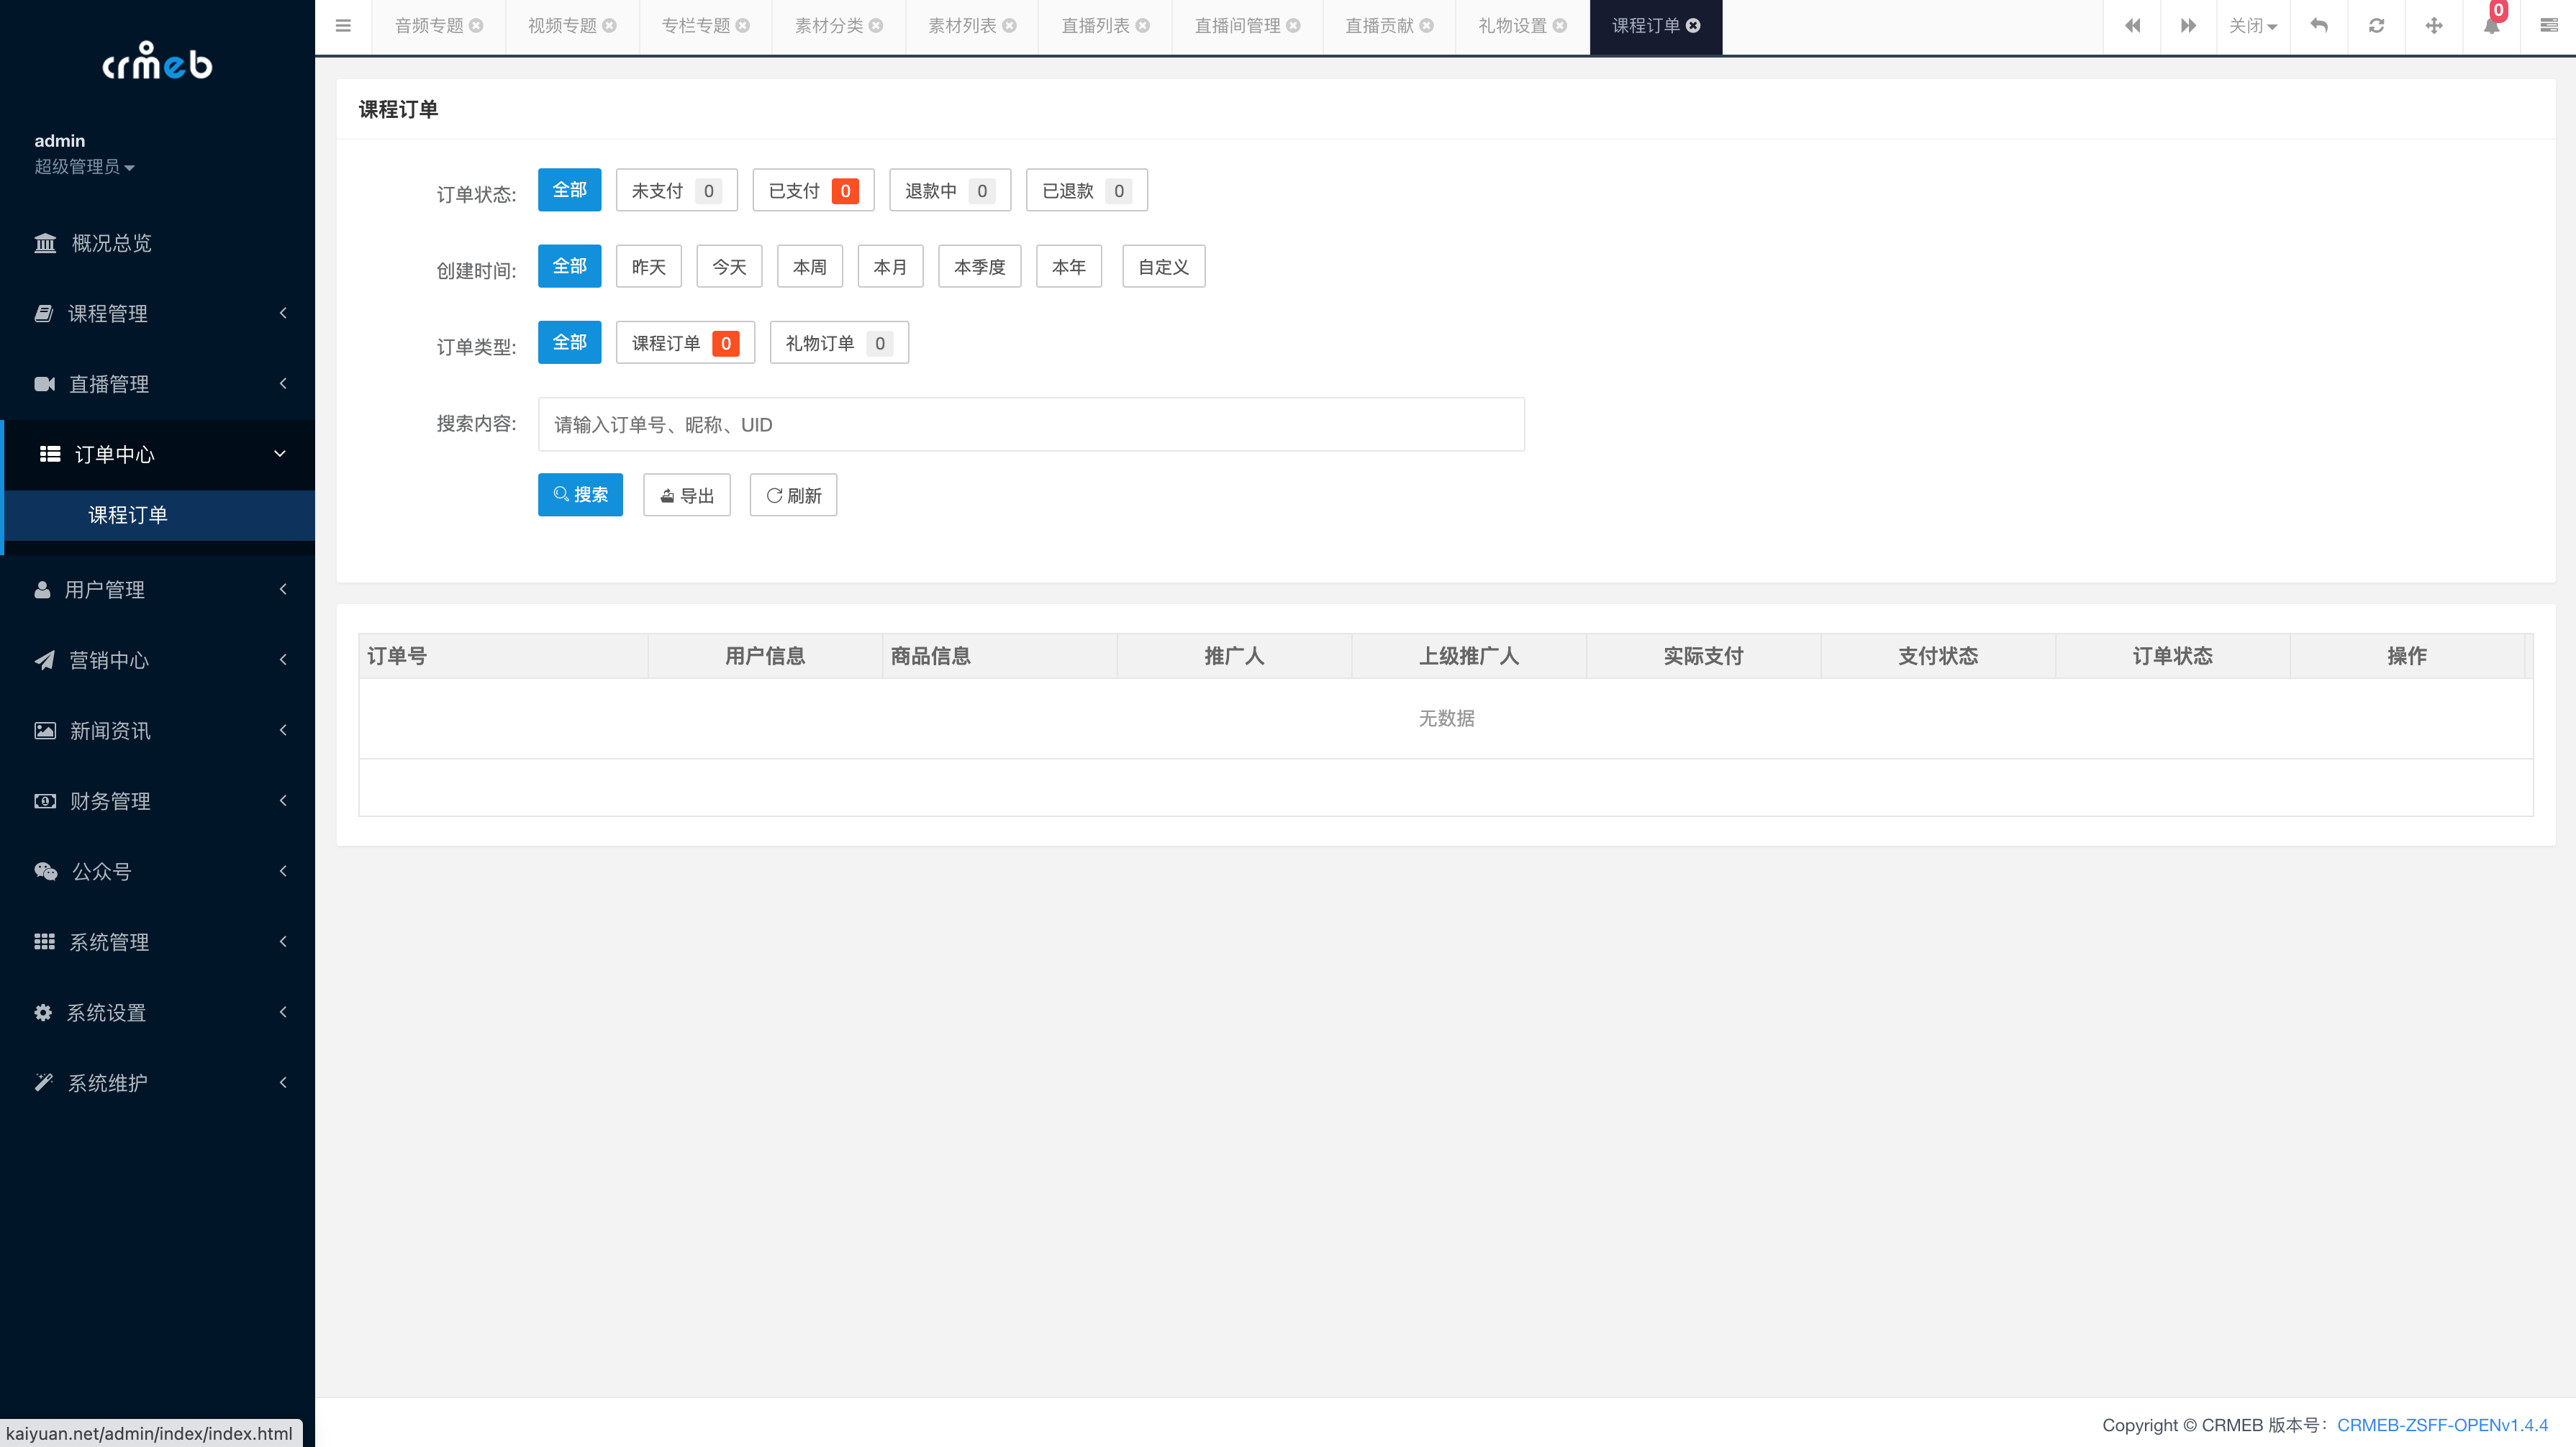Expand the 系统维护 sidebar menu
Viewport: 2576px width, 1447px height.
pos(157,1083)
